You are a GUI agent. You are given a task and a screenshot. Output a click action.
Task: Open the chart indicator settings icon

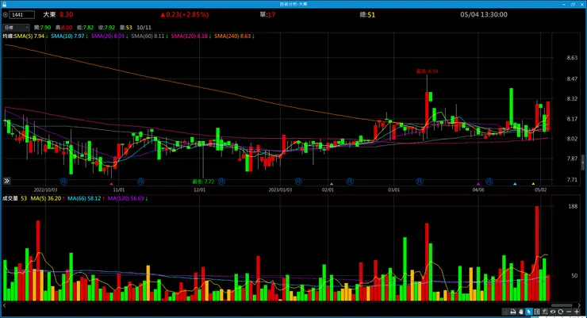(x=545, y=312)
